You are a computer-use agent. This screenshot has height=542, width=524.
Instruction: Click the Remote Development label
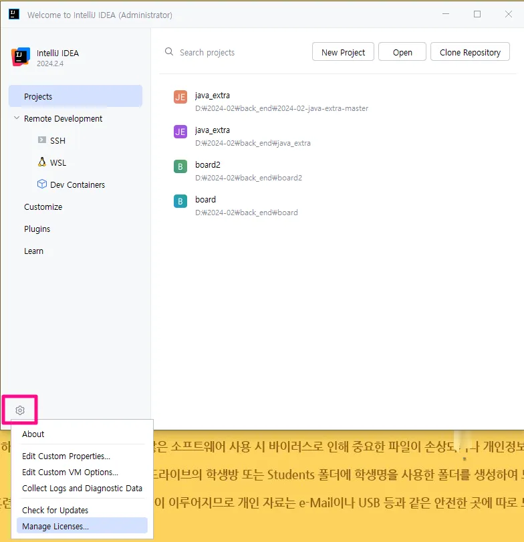click(63, 118)
